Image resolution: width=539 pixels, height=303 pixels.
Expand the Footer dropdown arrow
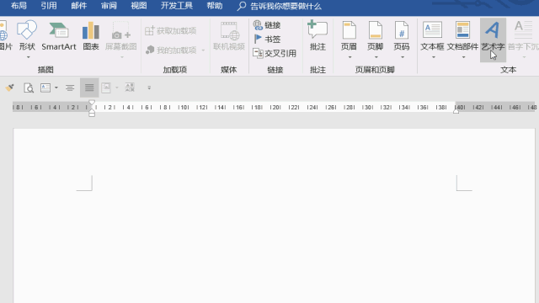pyautogui.click(x=376, y=57)
